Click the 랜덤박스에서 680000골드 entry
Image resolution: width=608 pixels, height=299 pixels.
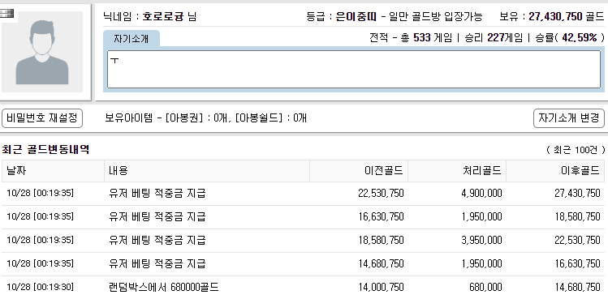[x=164, y=288]
